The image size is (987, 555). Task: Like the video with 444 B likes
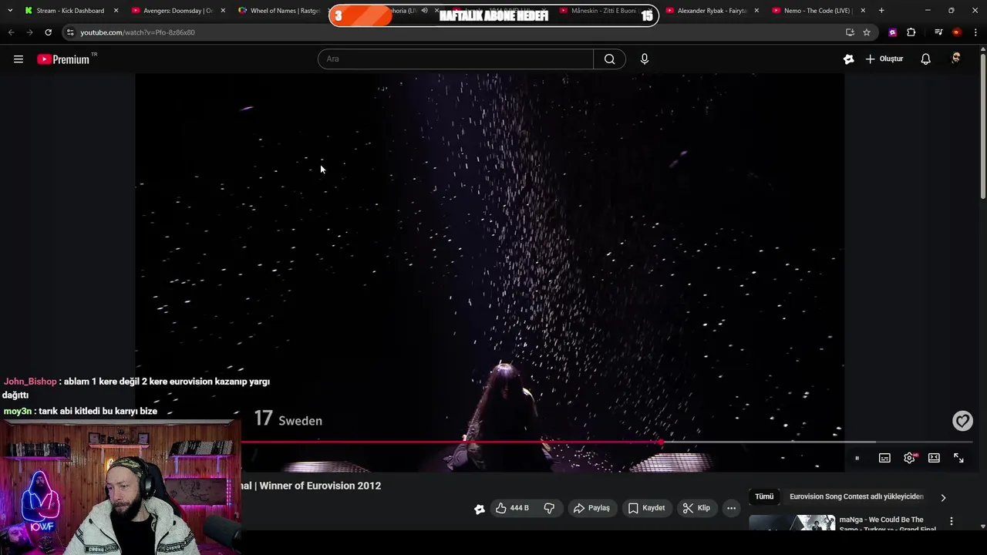coord(512,508)
